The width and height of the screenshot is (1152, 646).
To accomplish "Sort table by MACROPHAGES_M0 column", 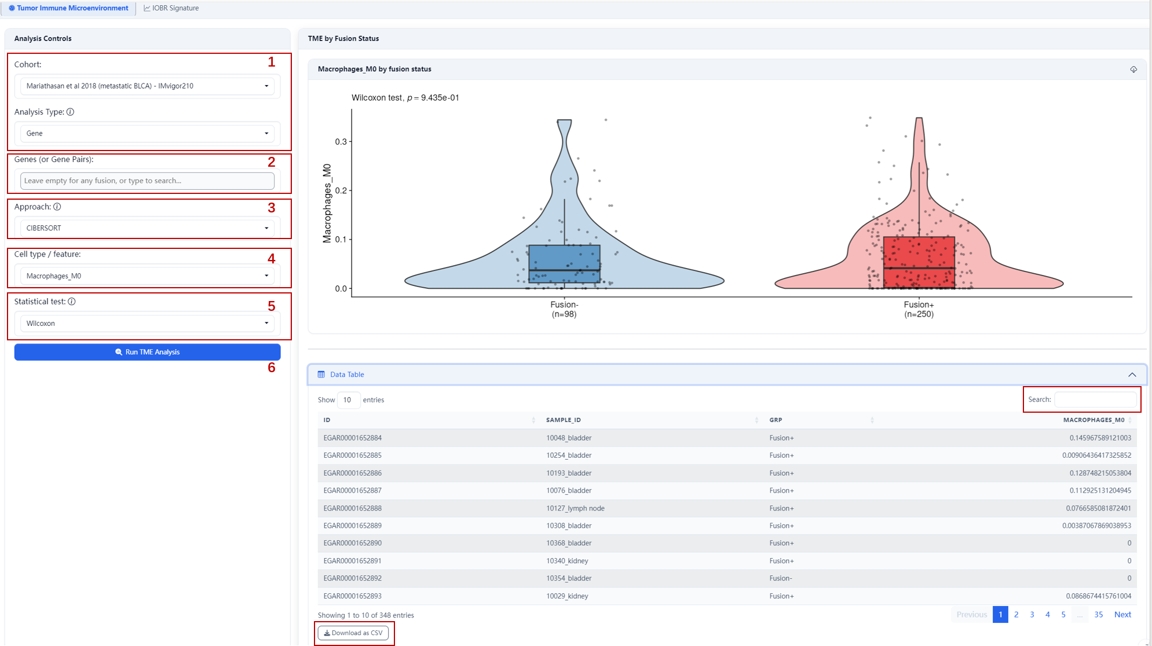I will [1007, 420].
